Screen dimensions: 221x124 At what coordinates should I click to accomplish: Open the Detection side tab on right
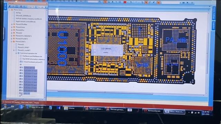point(214,25)
